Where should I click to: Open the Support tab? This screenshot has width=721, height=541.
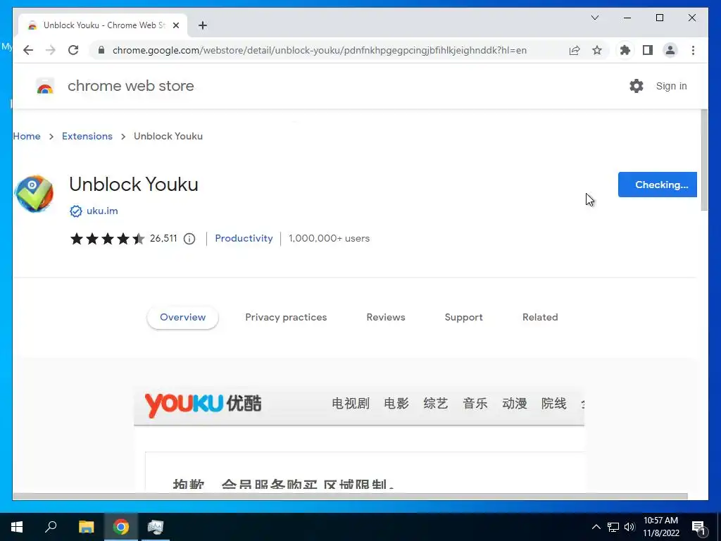tap(463, 318)
